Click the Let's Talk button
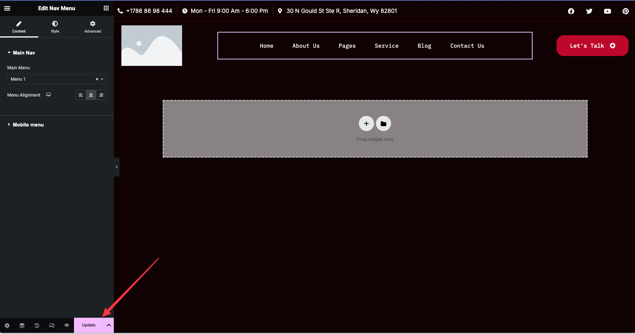Viewport: 635px width, 334px height. pos(592,46)
